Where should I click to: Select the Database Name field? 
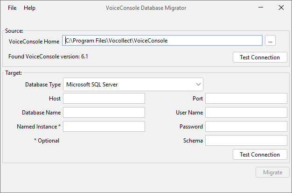104,112
